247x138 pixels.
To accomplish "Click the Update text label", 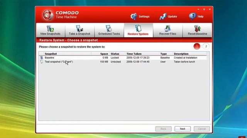I will [173, 16].
